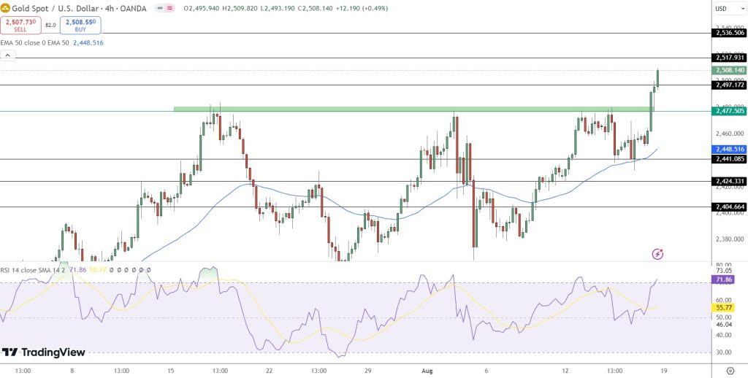
Task: Click the current price label 2,508.140
Action: click(728, 71)
